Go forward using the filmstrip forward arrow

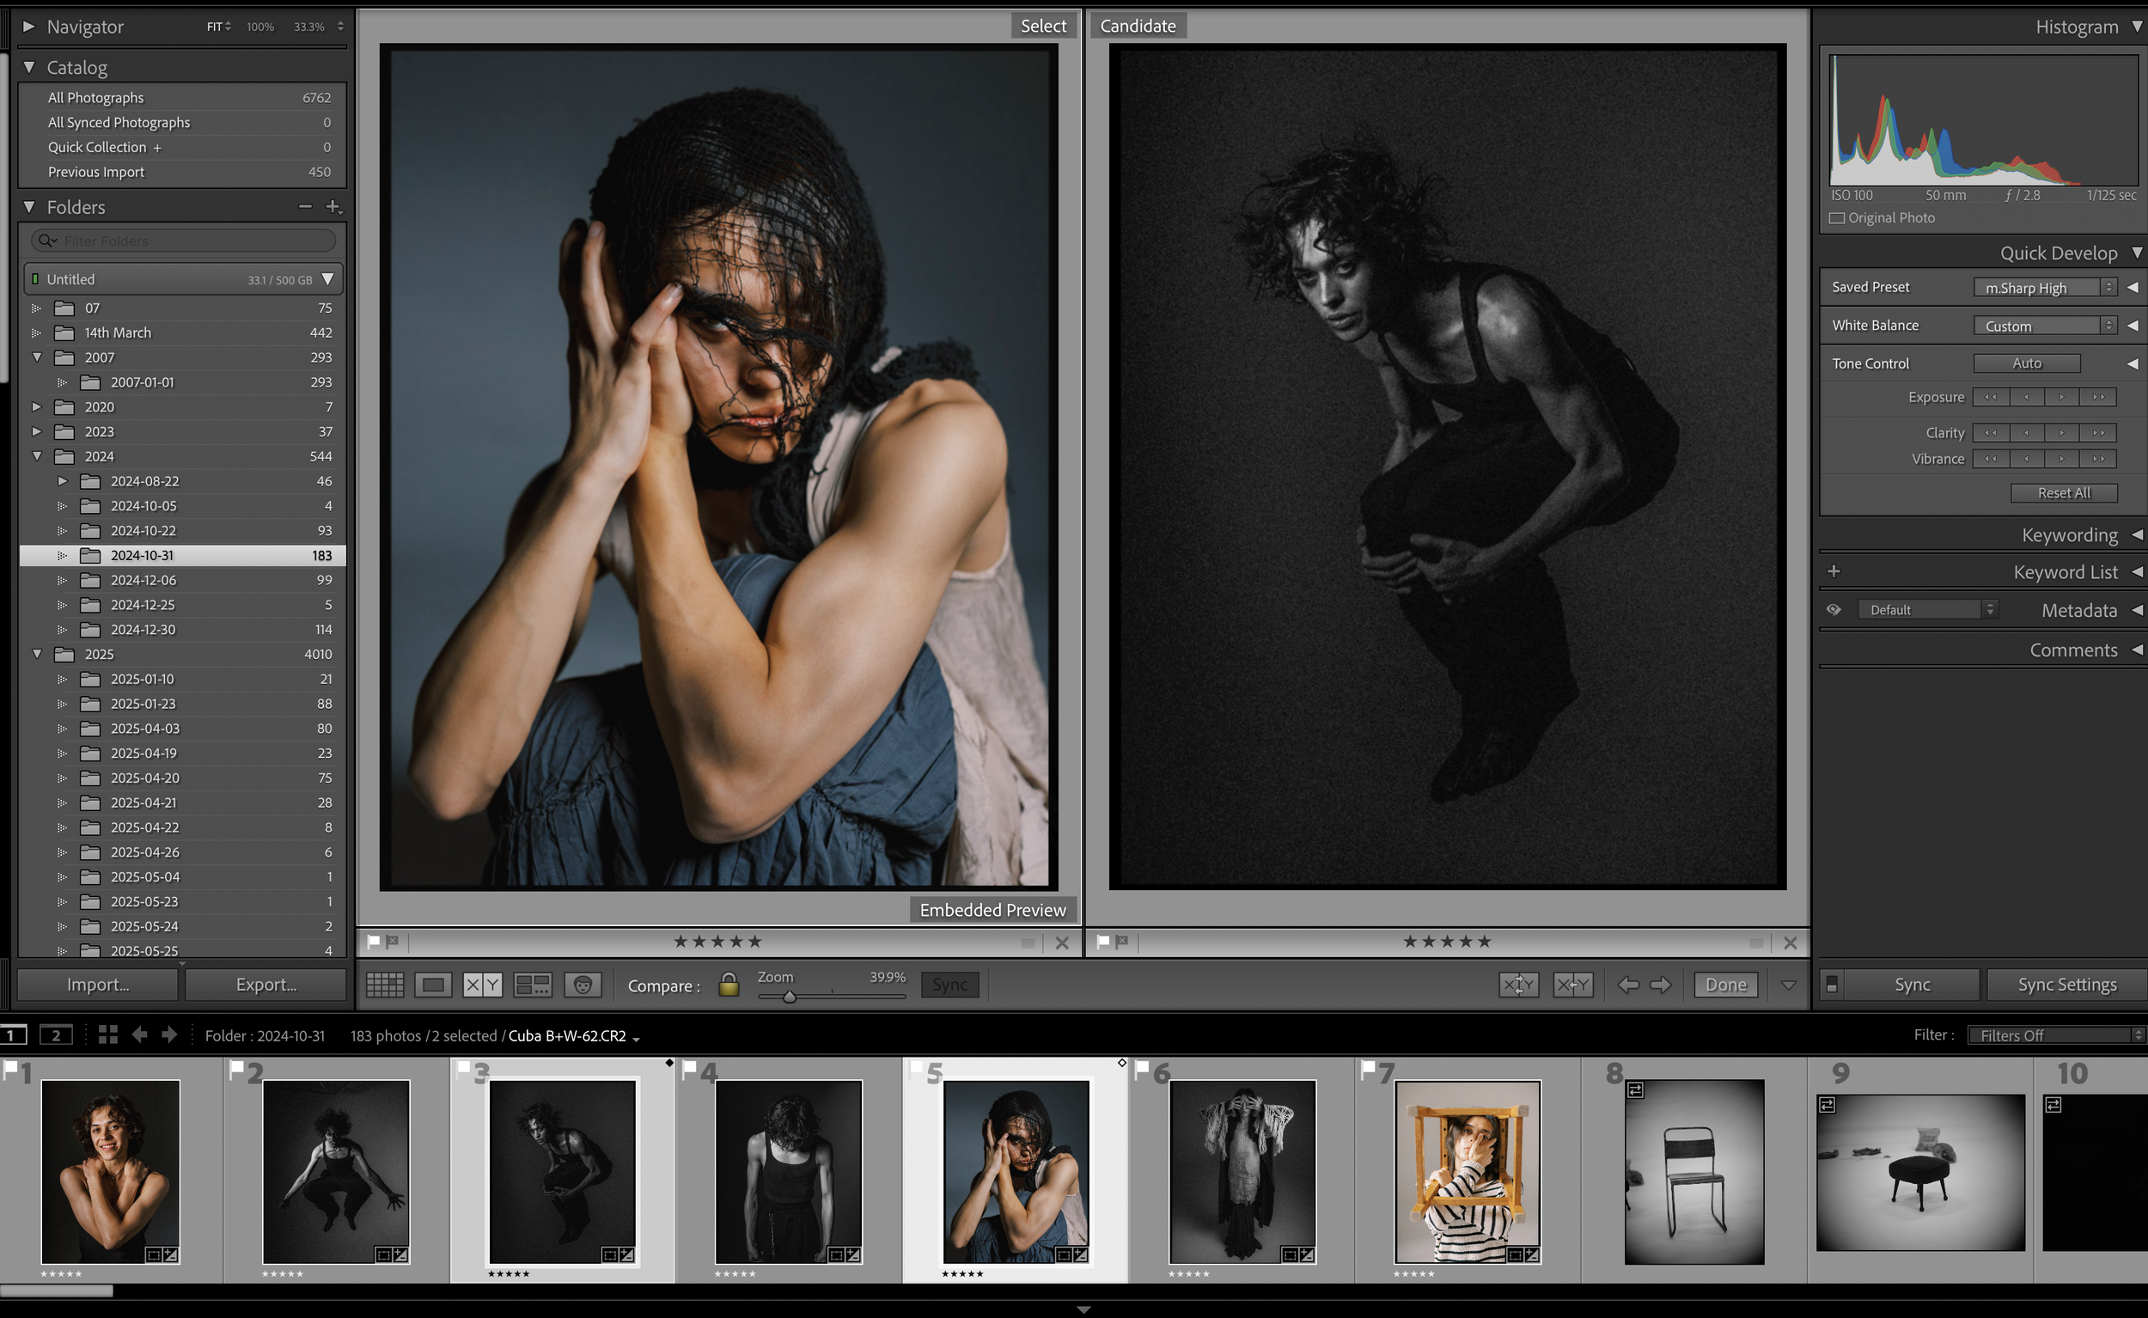click(169, 1034)
